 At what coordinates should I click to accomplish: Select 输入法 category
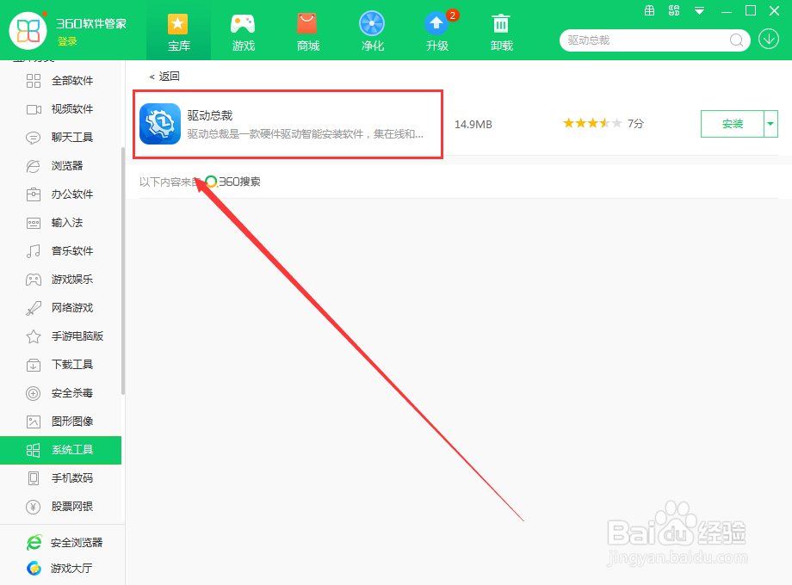click(x=60, y=223)
